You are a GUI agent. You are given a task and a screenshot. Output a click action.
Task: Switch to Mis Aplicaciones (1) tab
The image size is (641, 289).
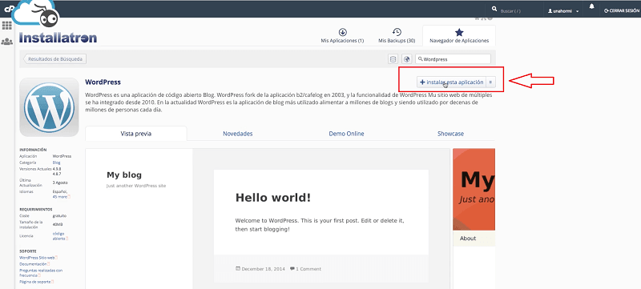point(342,36)
